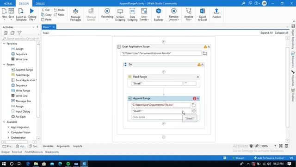Image resolution: width=296 pixels, height=167 pixels.
Task: Click Read Range sheet name field
Action: point(157,83)
